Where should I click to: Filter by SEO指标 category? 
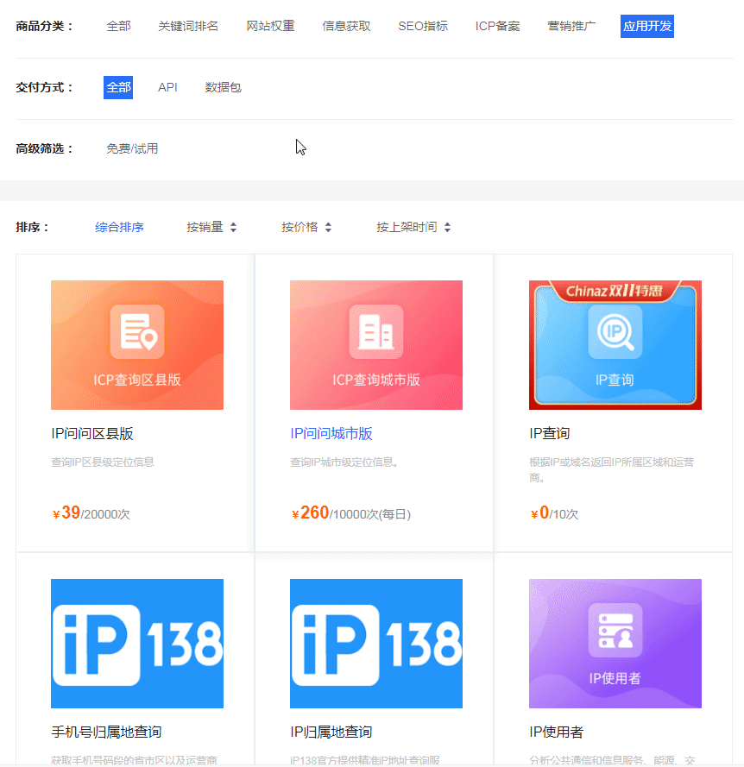(423, 26)
